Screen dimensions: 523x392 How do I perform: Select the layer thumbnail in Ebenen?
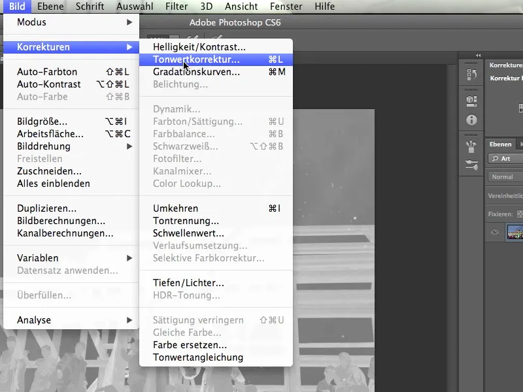pos(515,232)
